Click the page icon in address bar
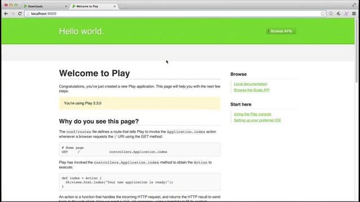Viewport: 360px width, 202px height. click(x=28, y=13)
